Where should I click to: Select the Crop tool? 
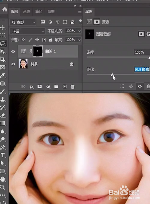[2, 59]
